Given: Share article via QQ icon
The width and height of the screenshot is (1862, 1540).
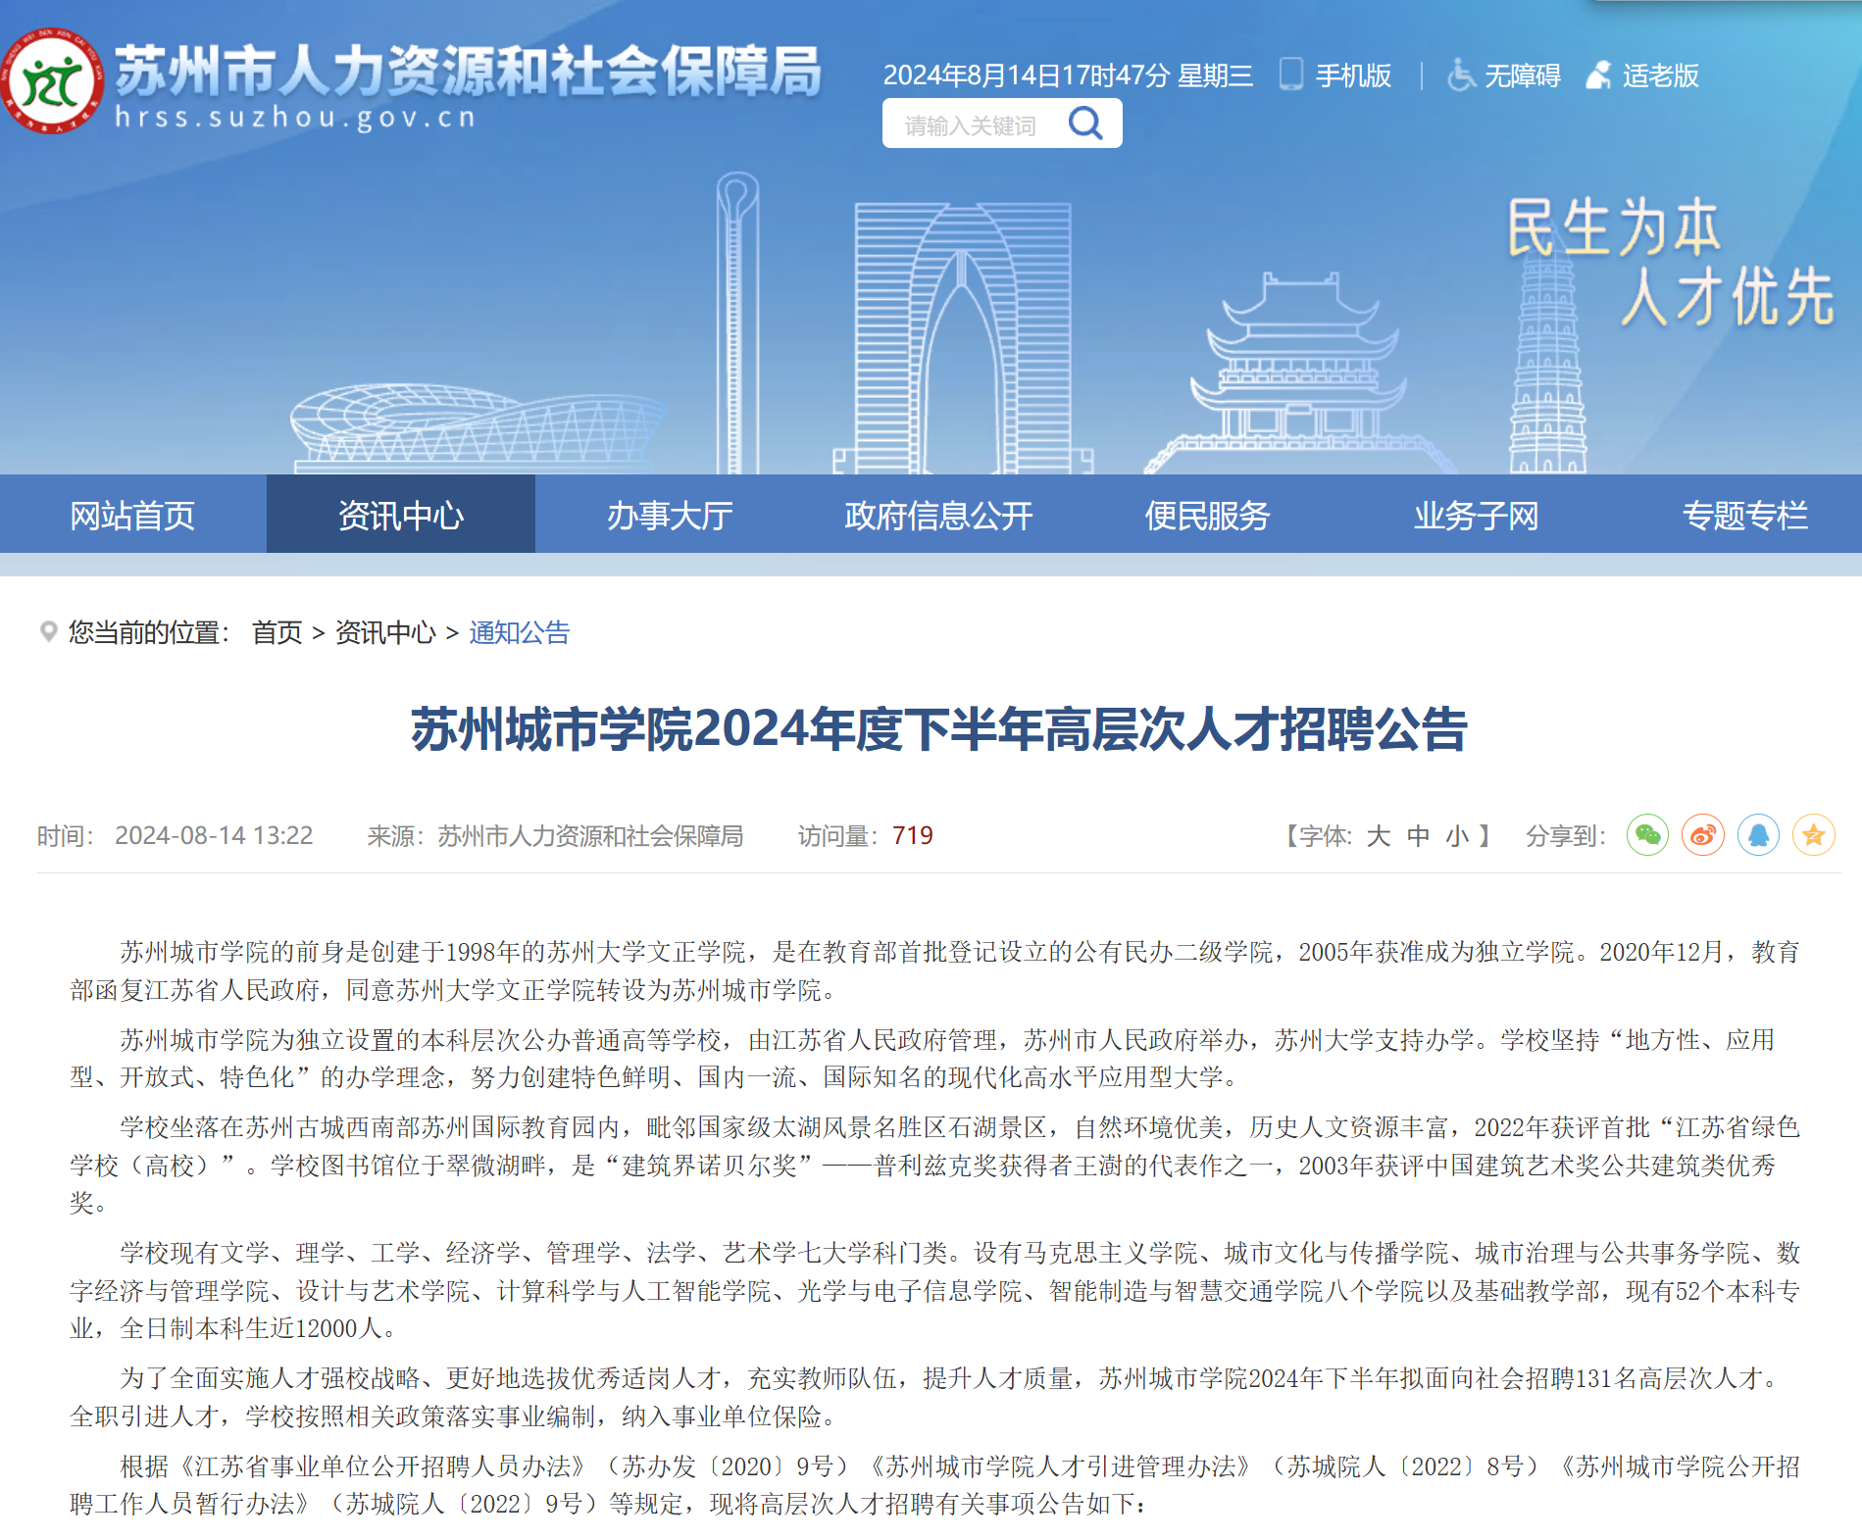Looking at the screenshot, I should (1758, 835).
